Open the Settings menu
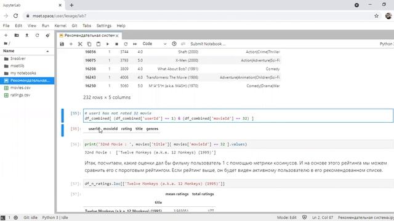 tap(104, 26)
